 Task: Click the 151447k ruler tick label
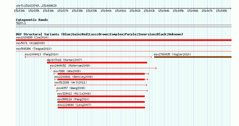click(x=207, y=11)
